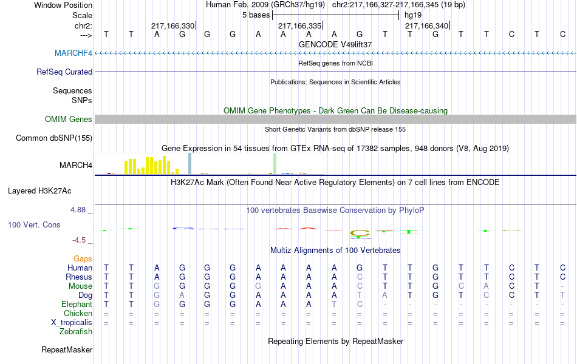Click the Elephant alignment row label
Viewport: 577px width, 364px height.
pyautogui.click(x=77, y=304)
